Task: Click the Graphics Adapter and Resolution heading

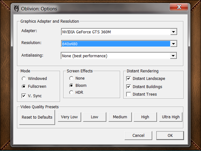Action: point(50,21)
